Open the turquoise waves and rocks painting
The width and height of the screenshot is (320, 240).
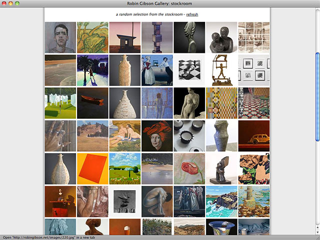coord(221,202)
